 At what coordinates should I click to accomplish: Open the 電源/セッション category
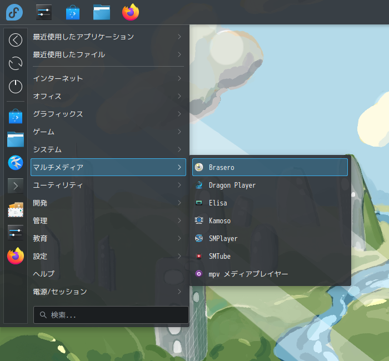click(x=108, y=292)
